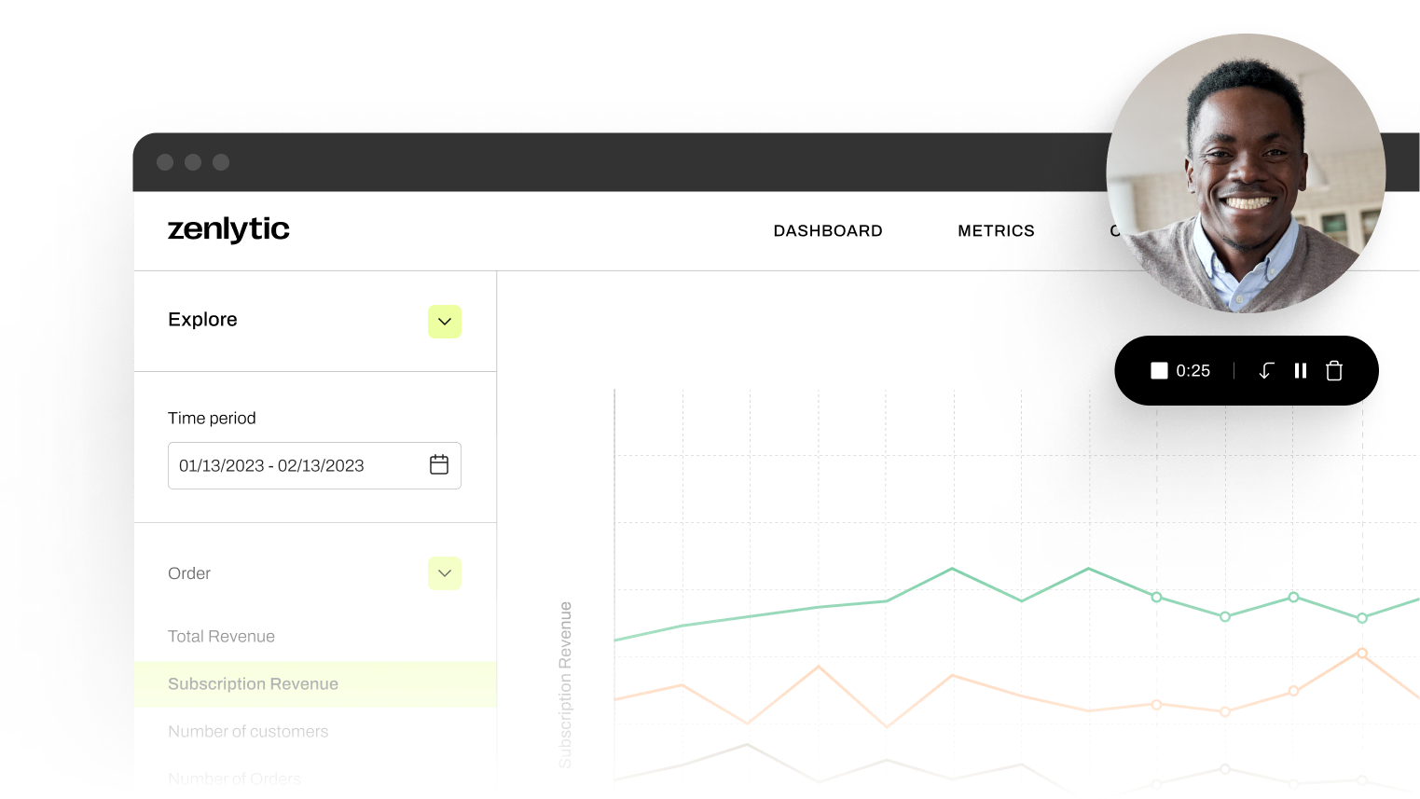The width and height of the screenshot is (1420, 799).
Task: Click the leftmost browser window dot
Action: tap(165, 161)
